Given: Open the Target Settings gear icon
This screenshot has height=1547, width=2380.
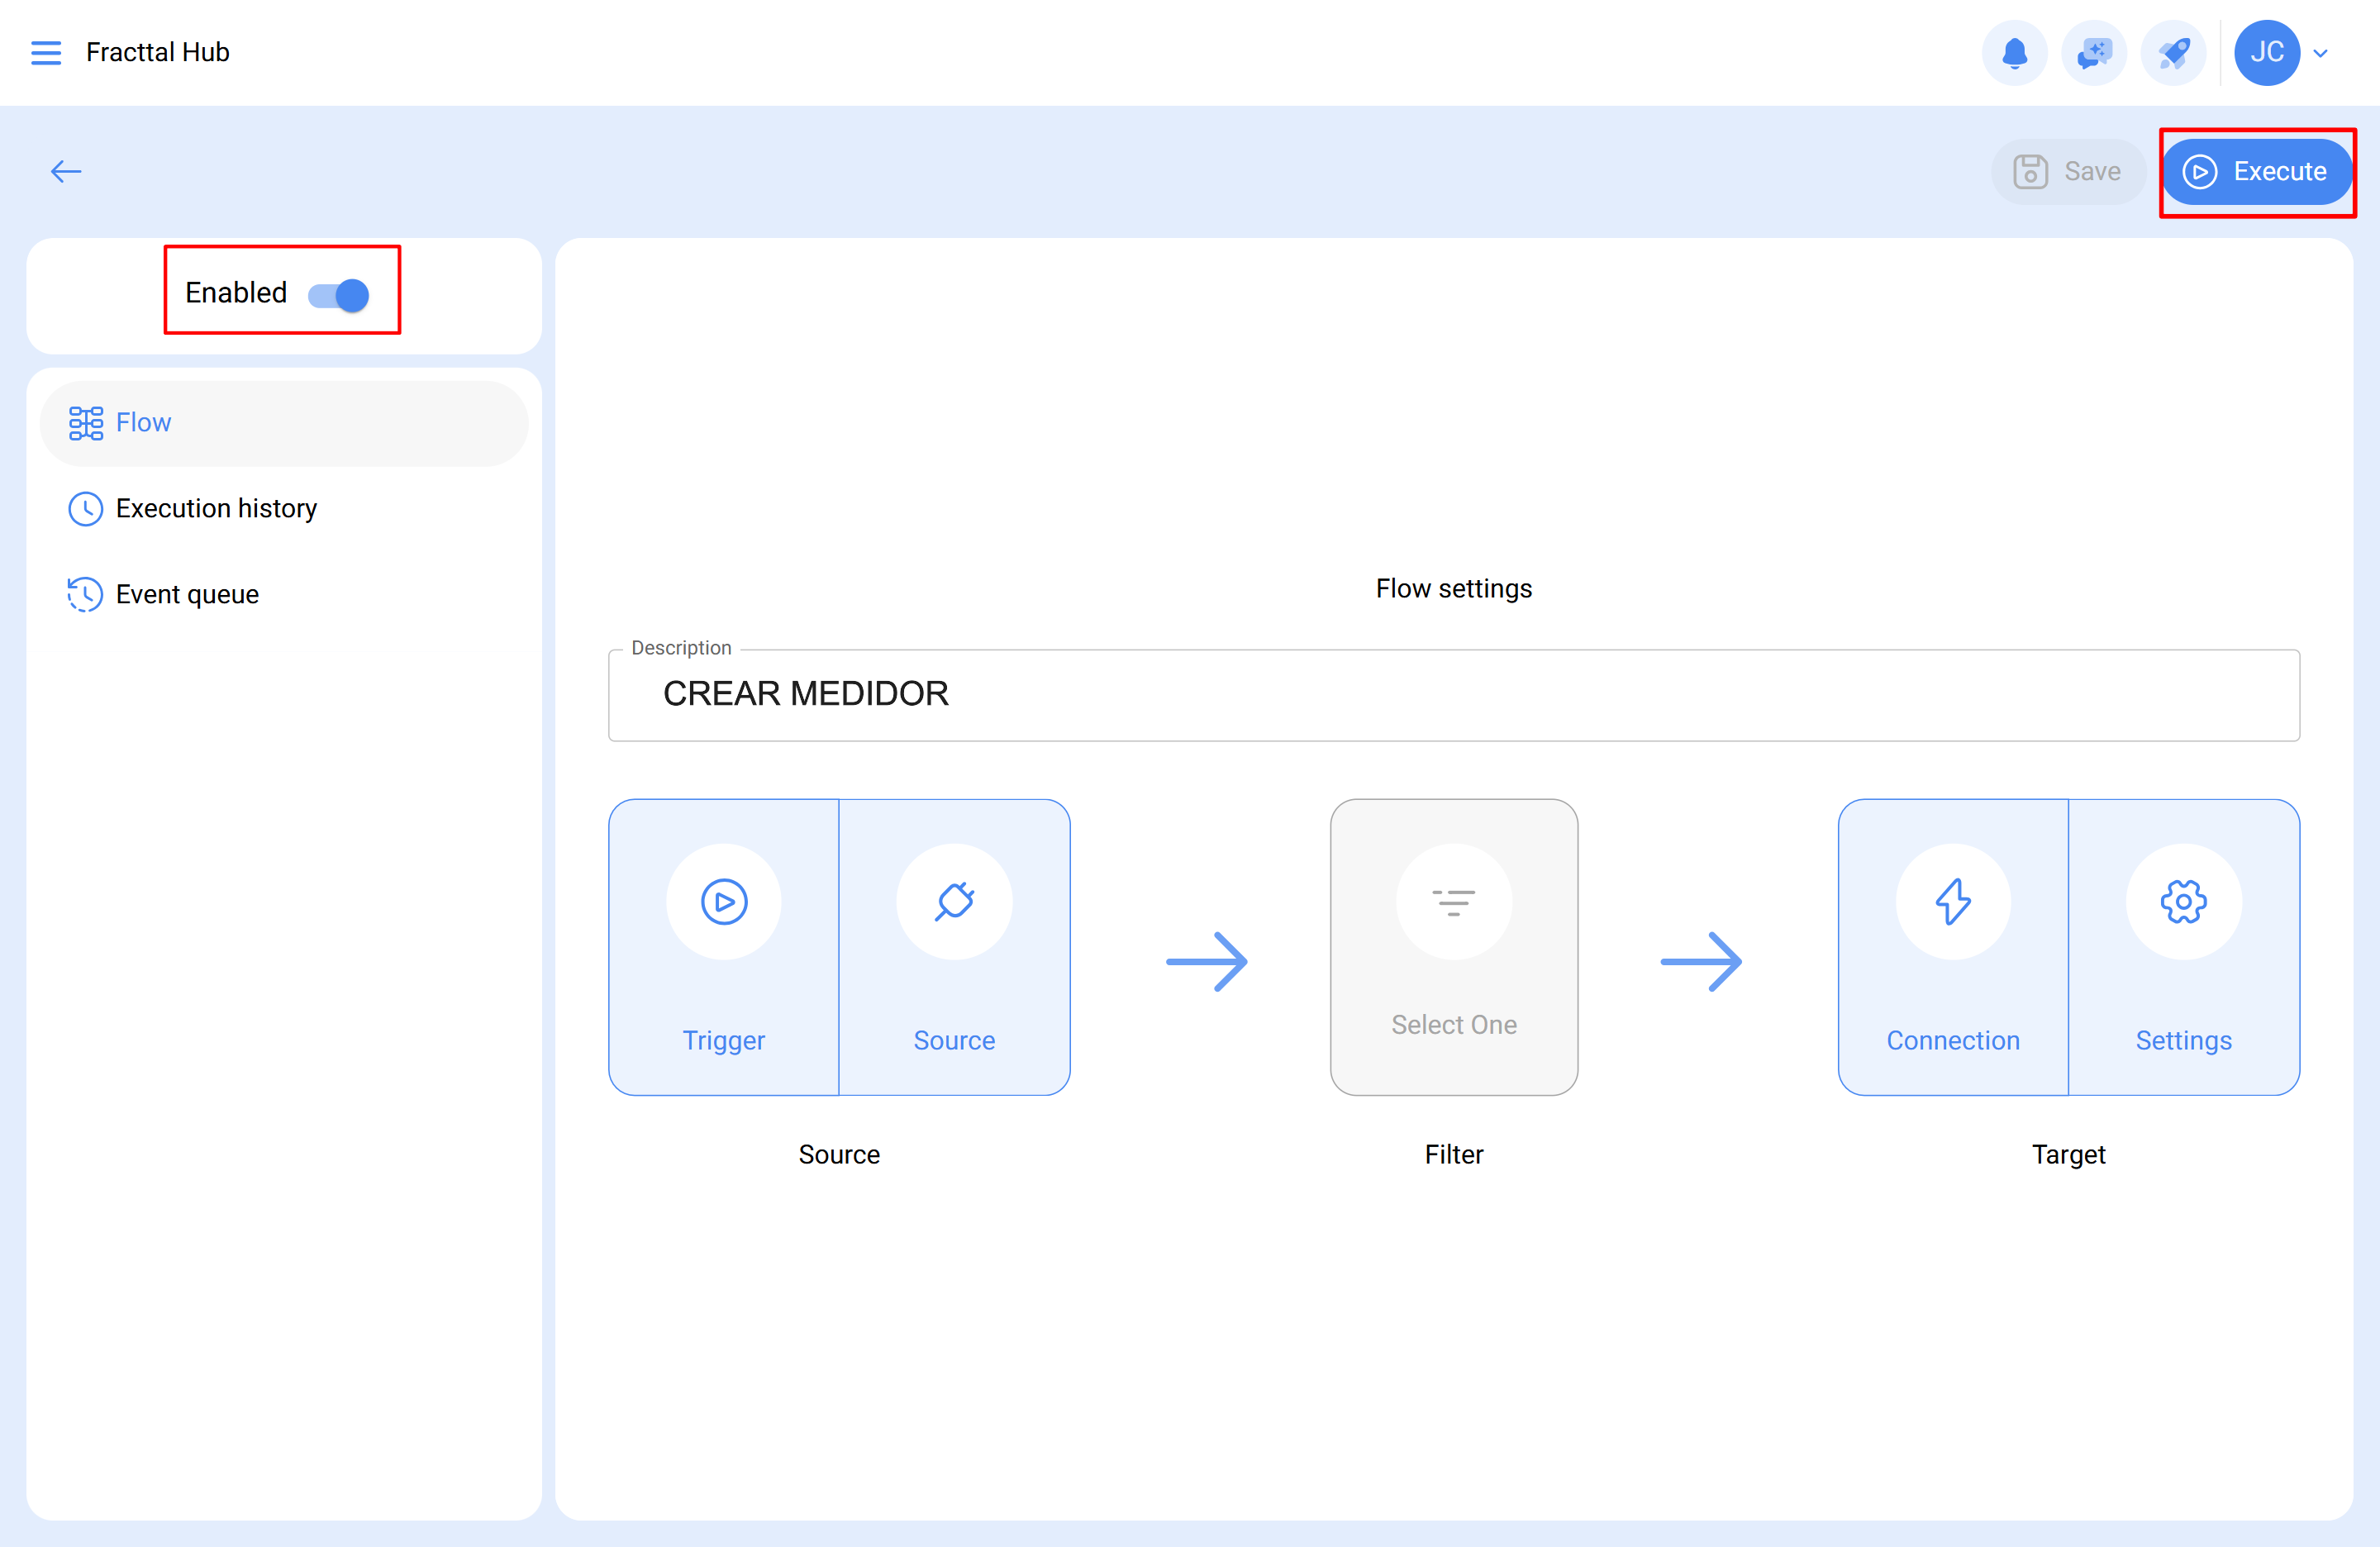Looking at the screenshot, I should pos(2183,901).
